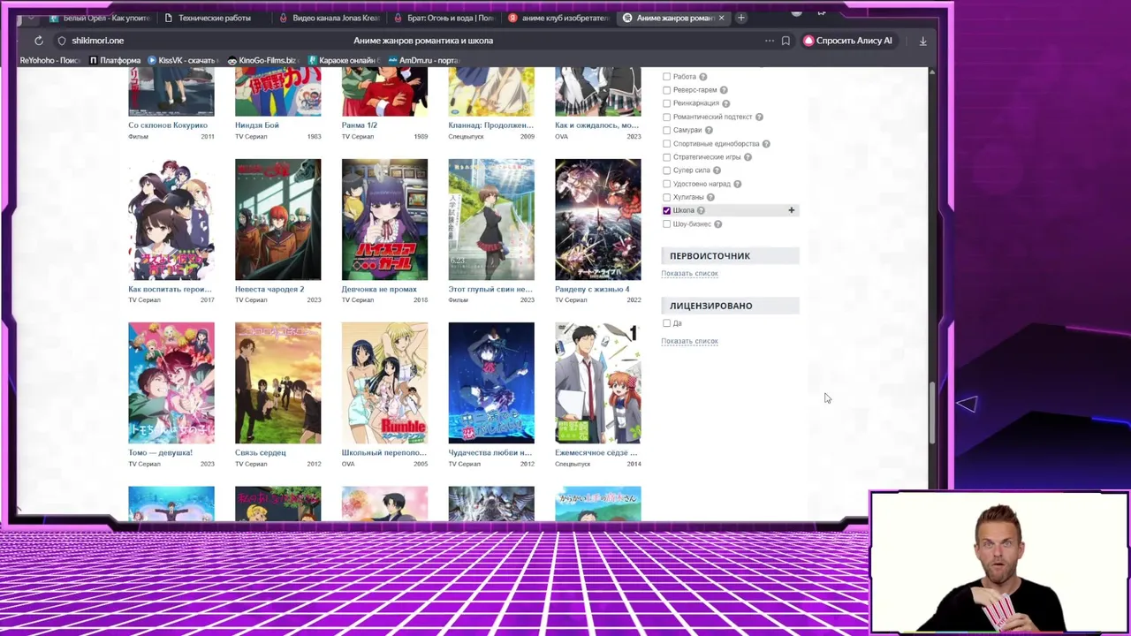Open the Невеста чародея 2 poster
Screen dimensions: 1131x636
[x=277, y=220]
